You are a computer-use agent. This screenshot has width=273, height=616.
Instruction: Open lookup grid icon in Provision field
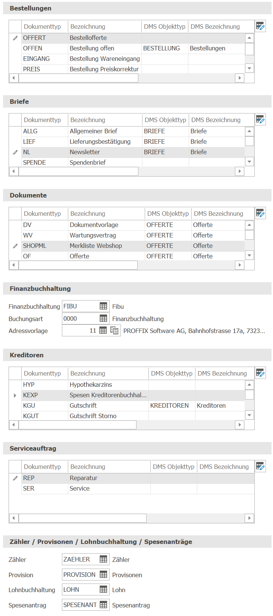coord(103,575)
